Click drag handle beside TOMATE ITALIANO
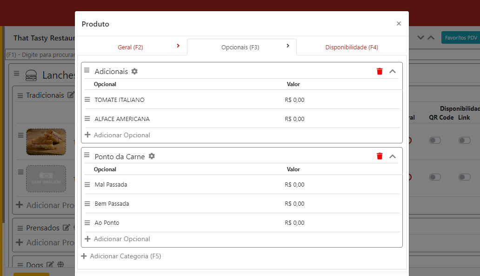480x276 pixels. coord(87,100)
